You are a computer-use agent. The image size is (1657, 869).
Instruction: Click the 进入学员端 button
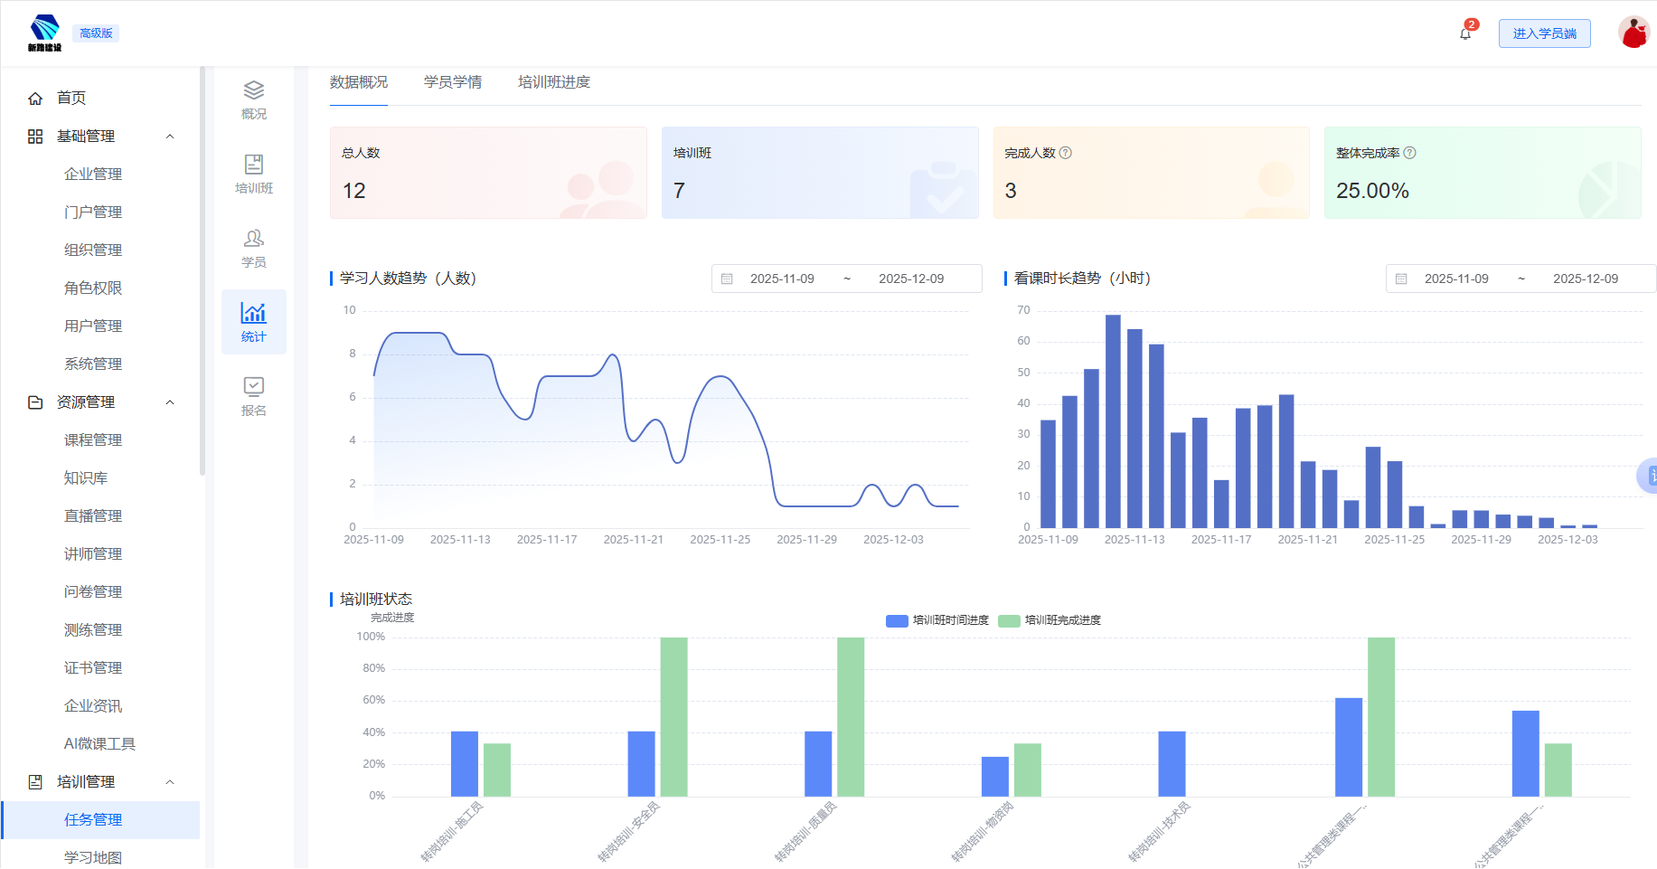point(1544,33)
